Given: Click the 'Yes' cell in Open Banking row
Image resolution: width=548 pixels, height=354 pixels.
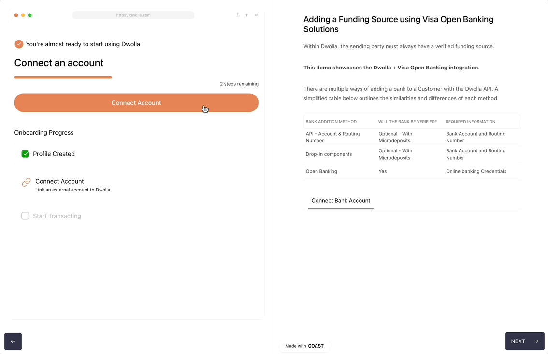Looking at the screenshot, I should point(383,171).
